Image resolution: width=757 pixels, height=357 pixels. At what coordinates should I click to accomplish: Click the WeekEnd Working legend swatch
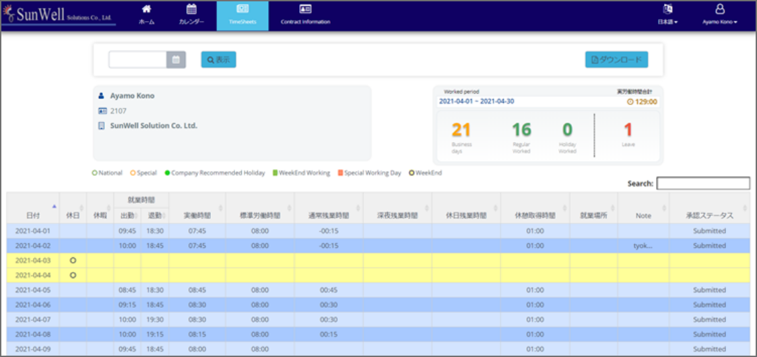pyautogui.click(x=275, y=173)
